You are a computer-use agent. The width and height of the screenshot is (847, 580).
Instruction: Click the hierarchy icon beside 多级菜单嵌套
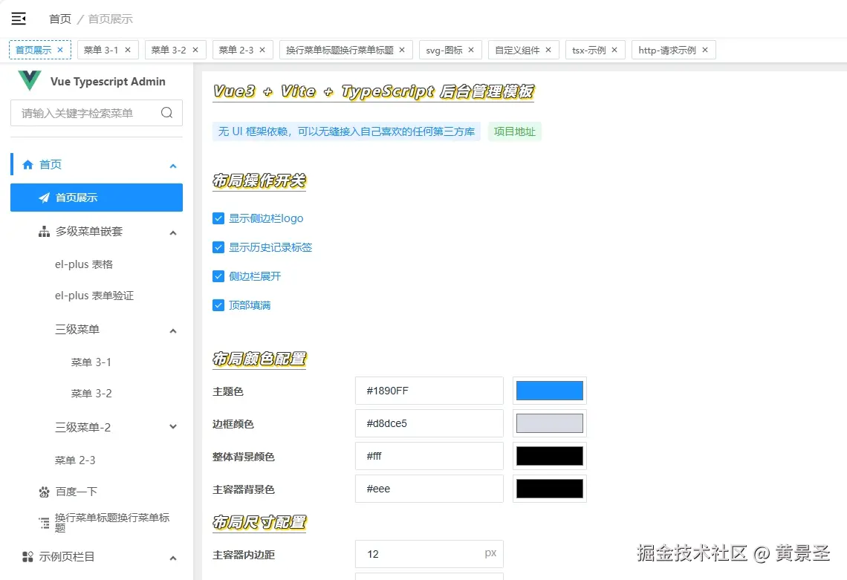[44, 232]
